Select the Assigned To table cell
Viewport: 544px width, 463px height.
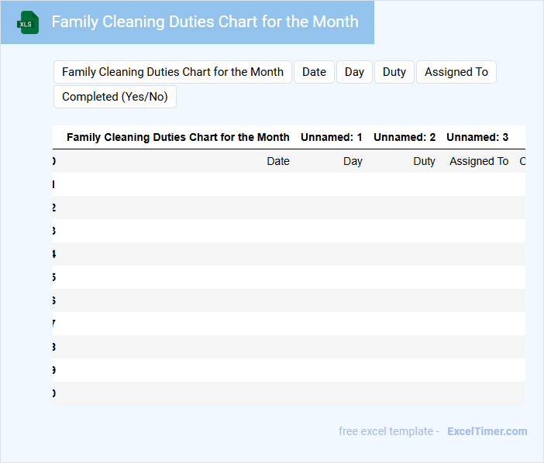click(478, 161)
